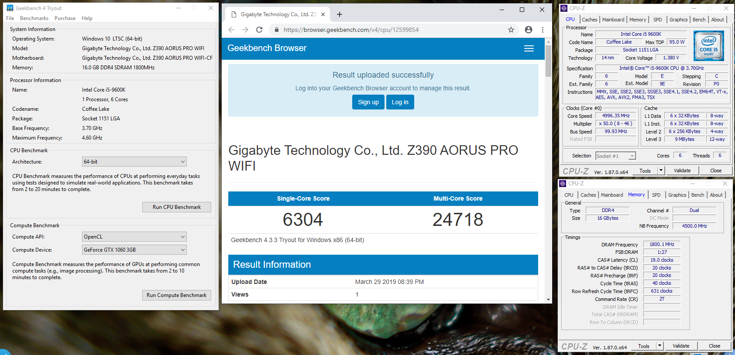
Task: Click the browser page vertical scrollbar thumb
Action: pyautogui.click(x=548, y=61)
